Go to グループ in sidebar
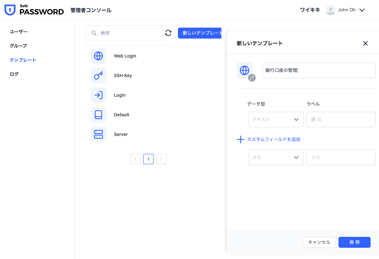This screenshot has height=259, width=379. 18,46
